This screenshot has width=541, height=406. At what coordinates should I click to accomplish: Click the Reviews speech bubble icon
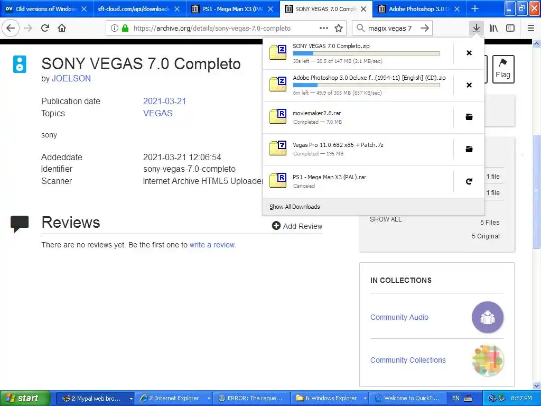pyautogui.click(x=20, y=224)
